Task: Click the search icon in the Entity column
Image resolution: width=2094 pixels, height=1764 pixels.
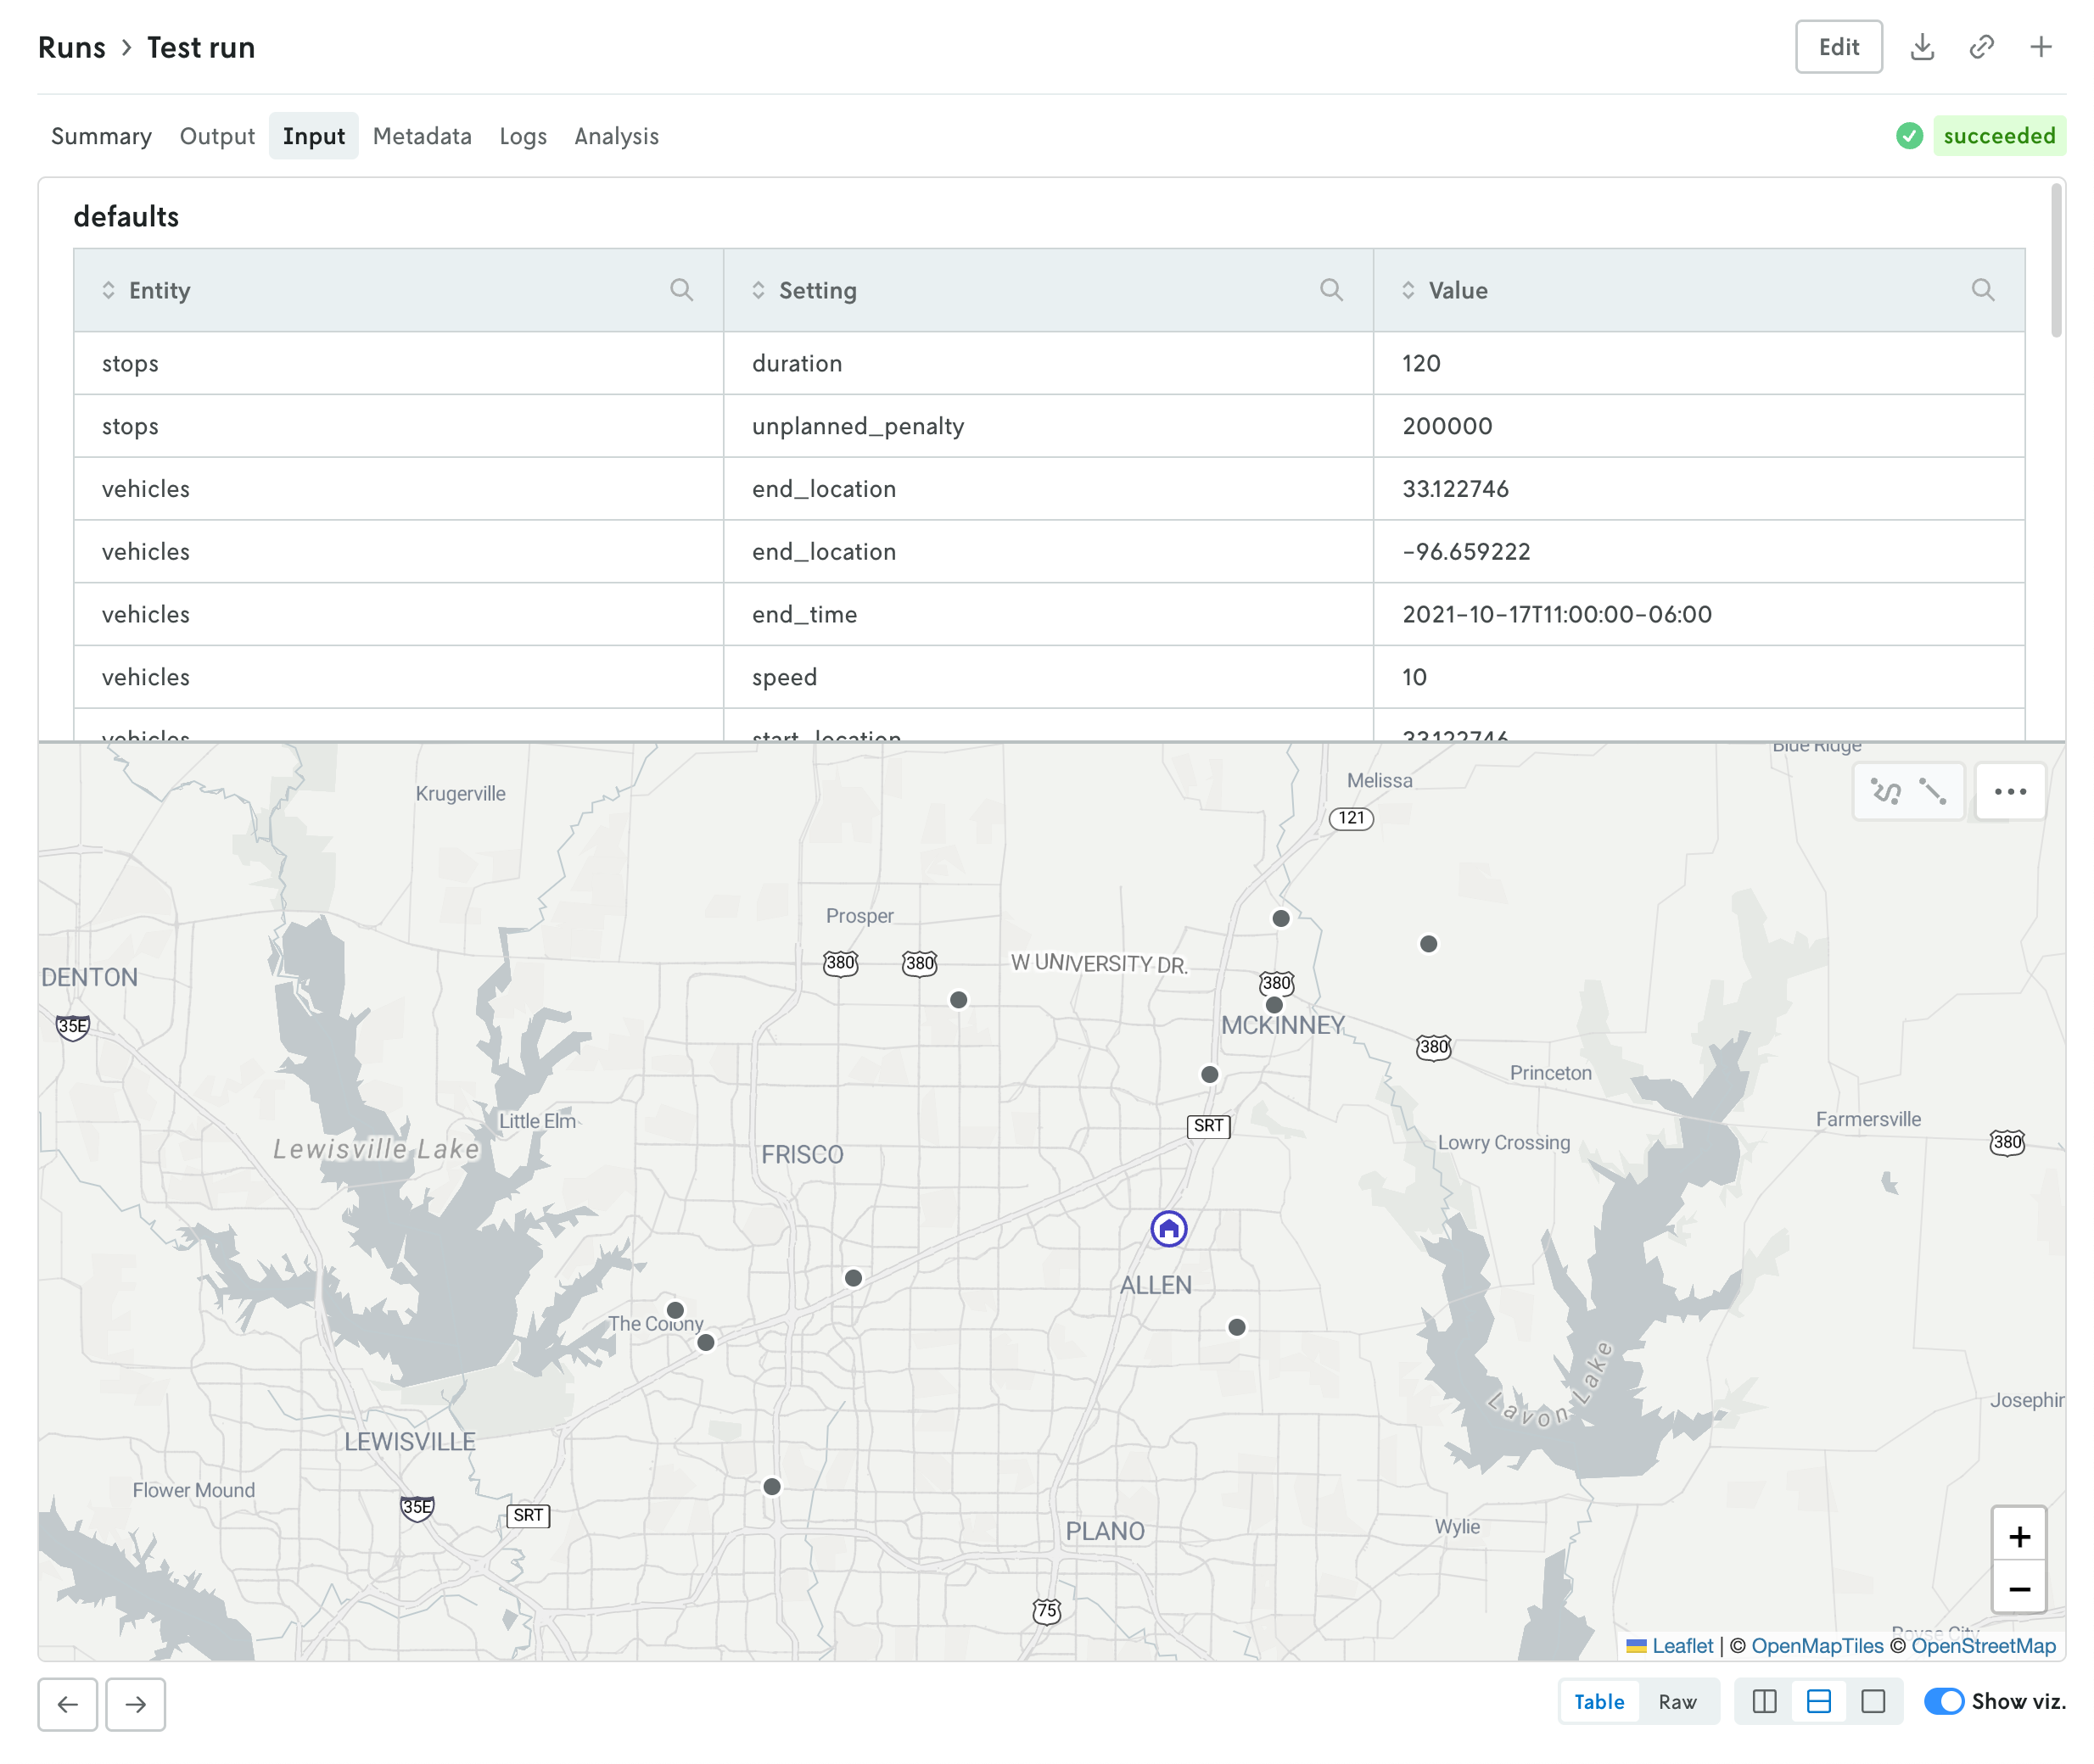Action: [x=683, y=290]
